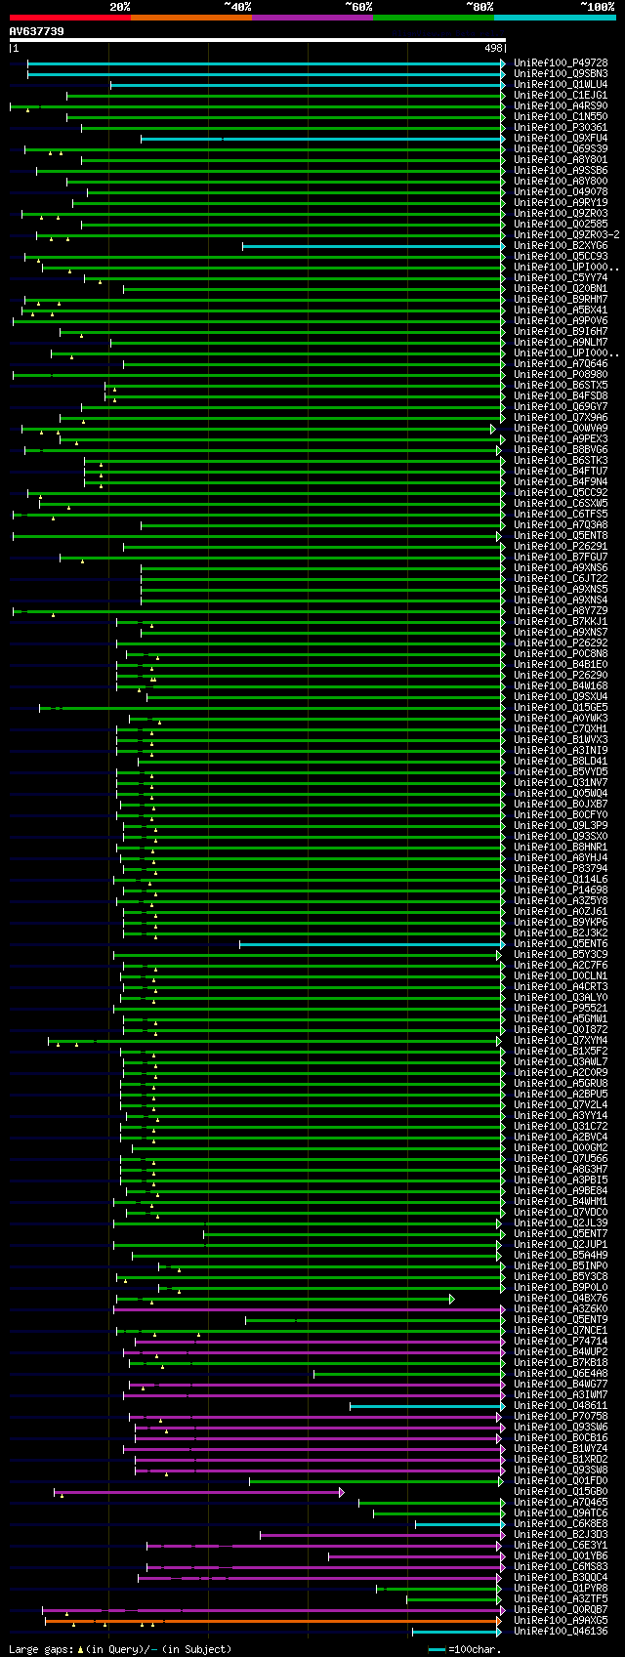
Task: Click the UniRef100_A9P0V6 hit label
Action: [x=561, y=320]
